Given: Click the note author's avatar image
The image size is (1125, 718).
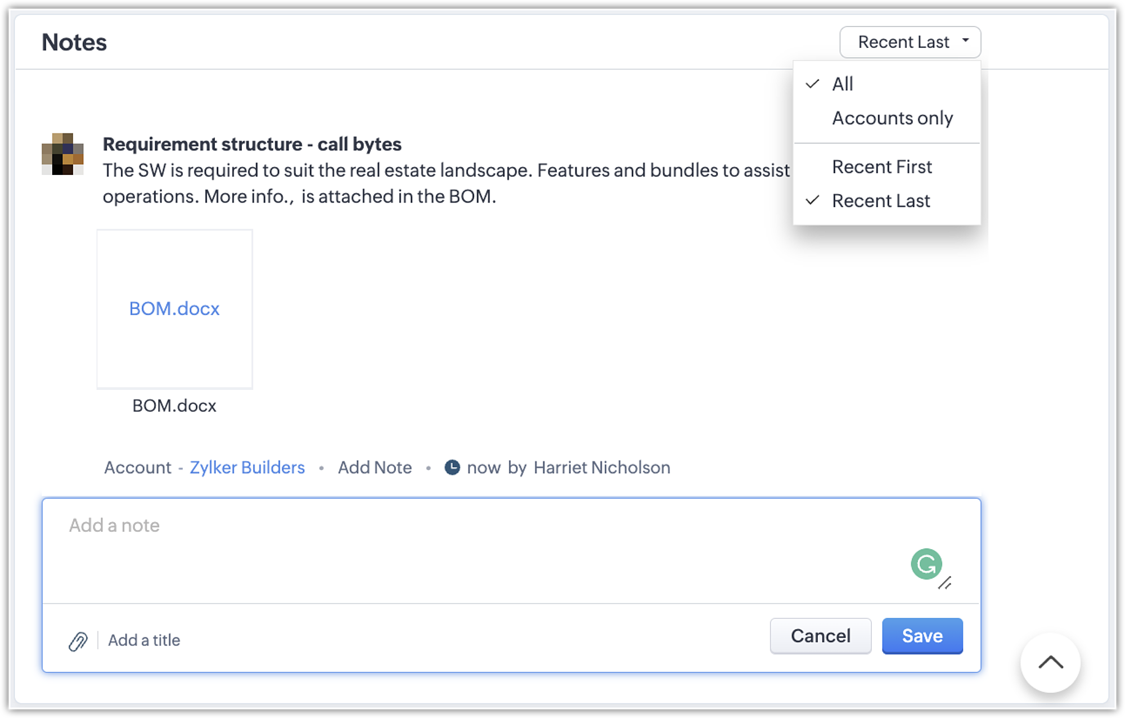Looking at the screenshot, I should (x=62, y=154).
